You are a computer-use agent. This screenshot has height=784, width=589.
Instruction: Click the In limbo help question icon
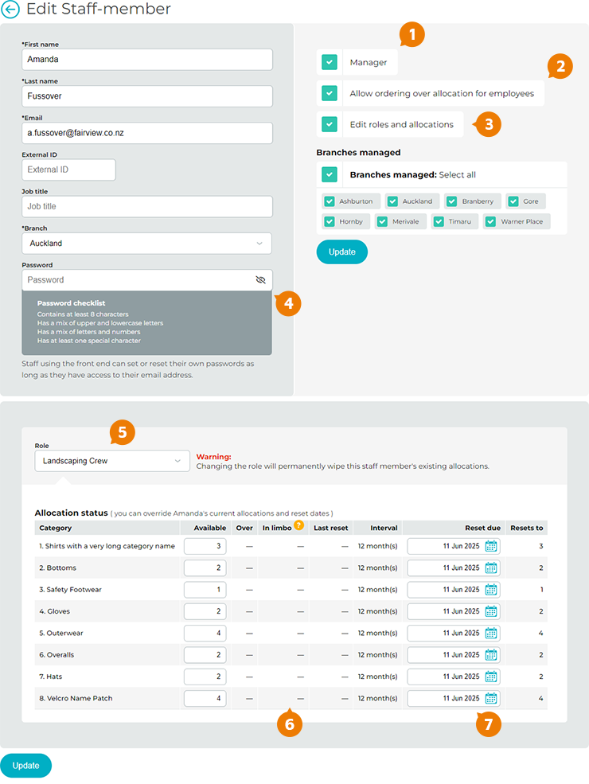[298, 525]
